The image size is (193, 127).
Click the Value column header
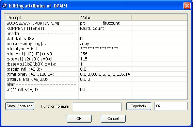[x=105, y=18]
